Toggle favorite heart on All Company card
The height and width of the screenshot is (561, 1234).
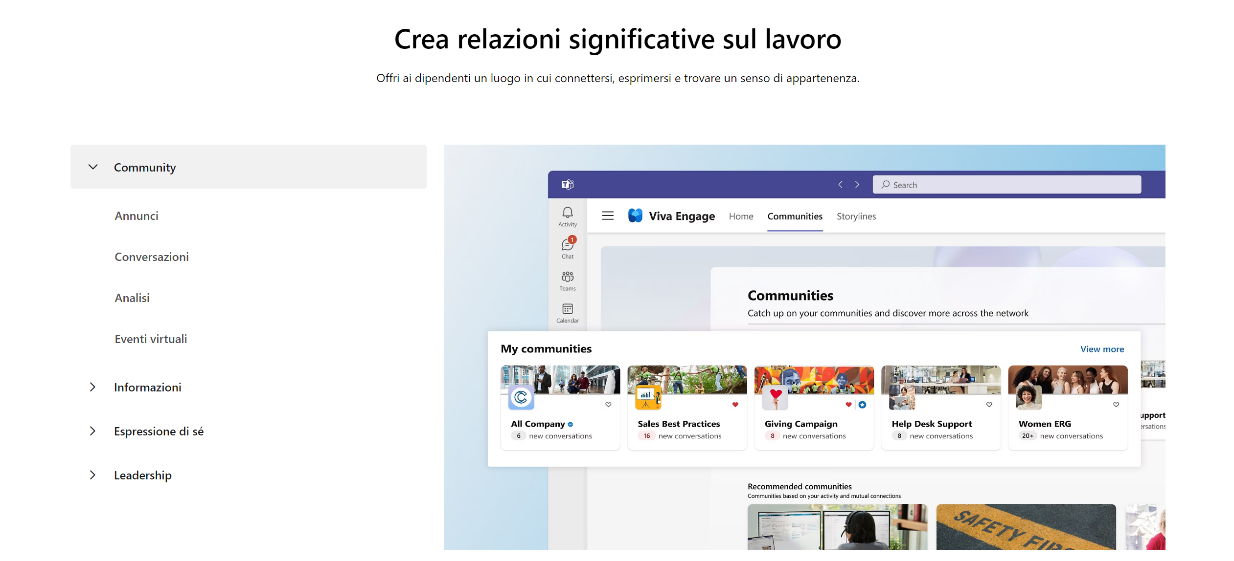[608, 405]
